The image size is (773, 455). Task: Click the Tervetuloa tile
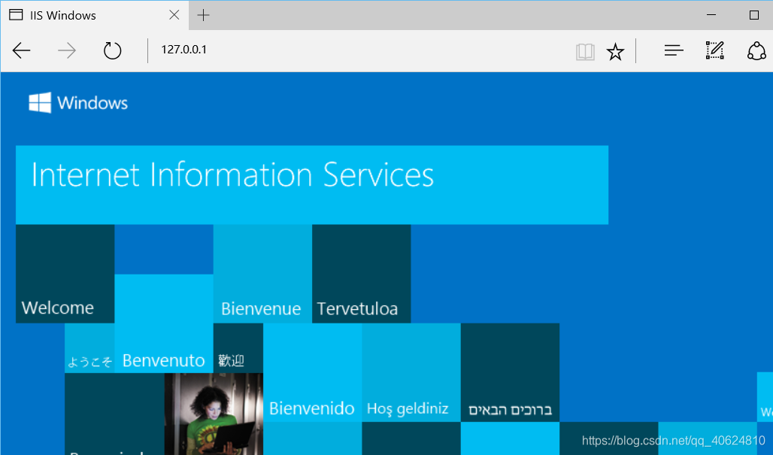(x=362, y=274)
